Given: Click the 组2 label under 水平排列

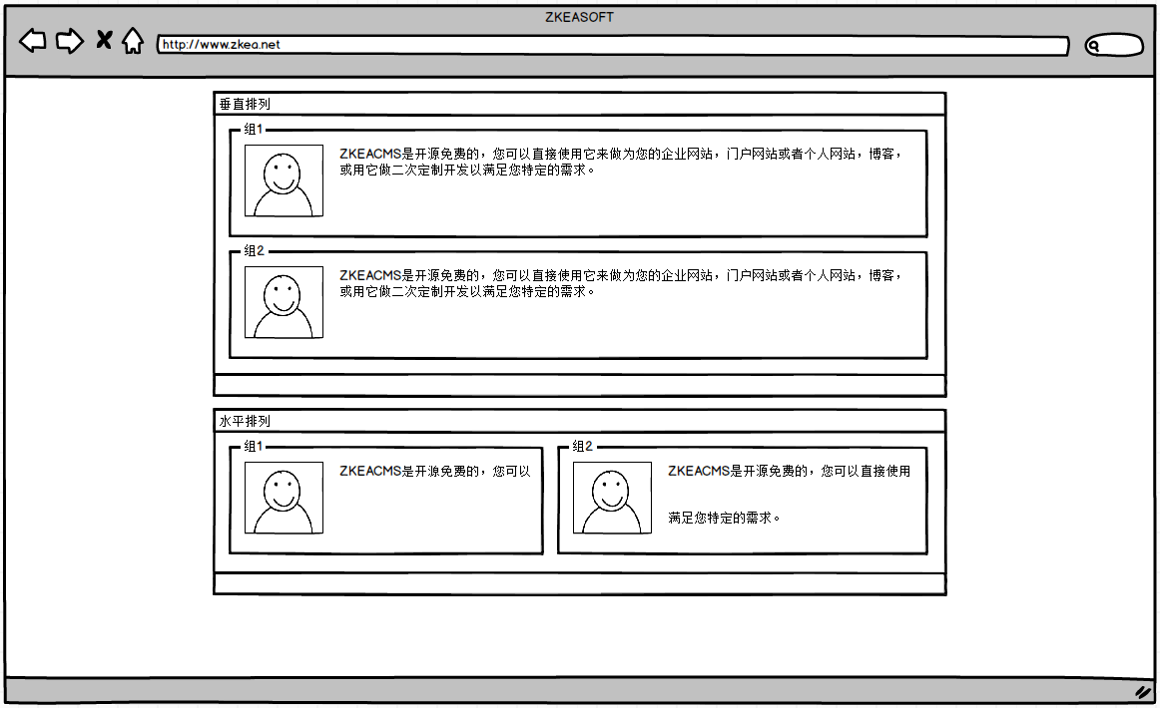Looking at the screenshot, I should 582,447.
